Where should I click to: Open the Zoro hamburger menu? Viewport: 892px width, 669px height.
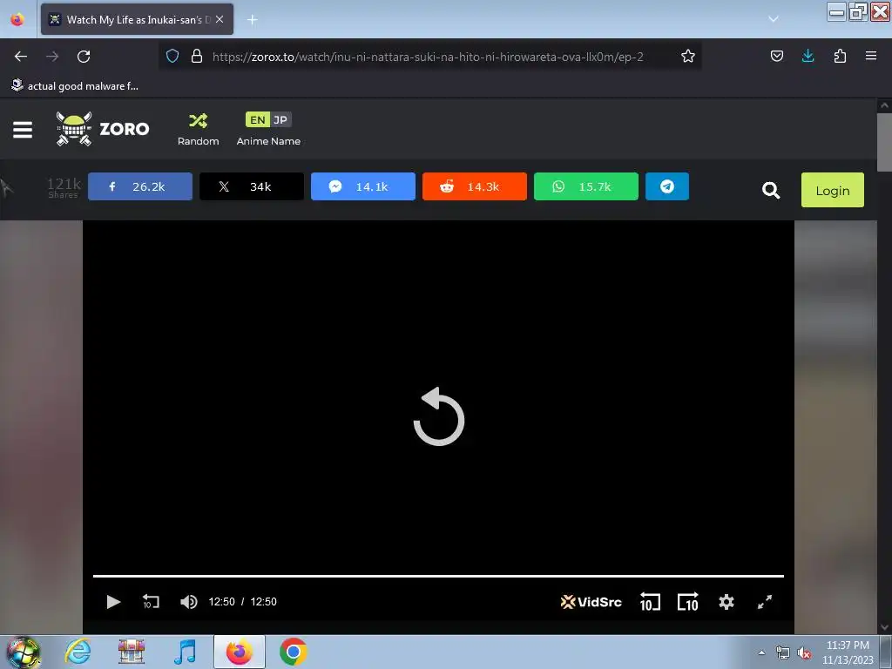pos(22,130)
